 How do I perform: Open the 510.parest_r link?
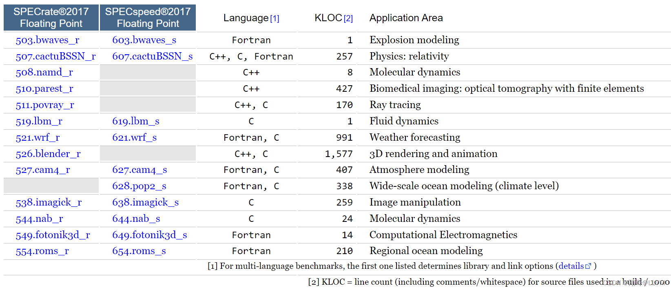pos(44,89)
